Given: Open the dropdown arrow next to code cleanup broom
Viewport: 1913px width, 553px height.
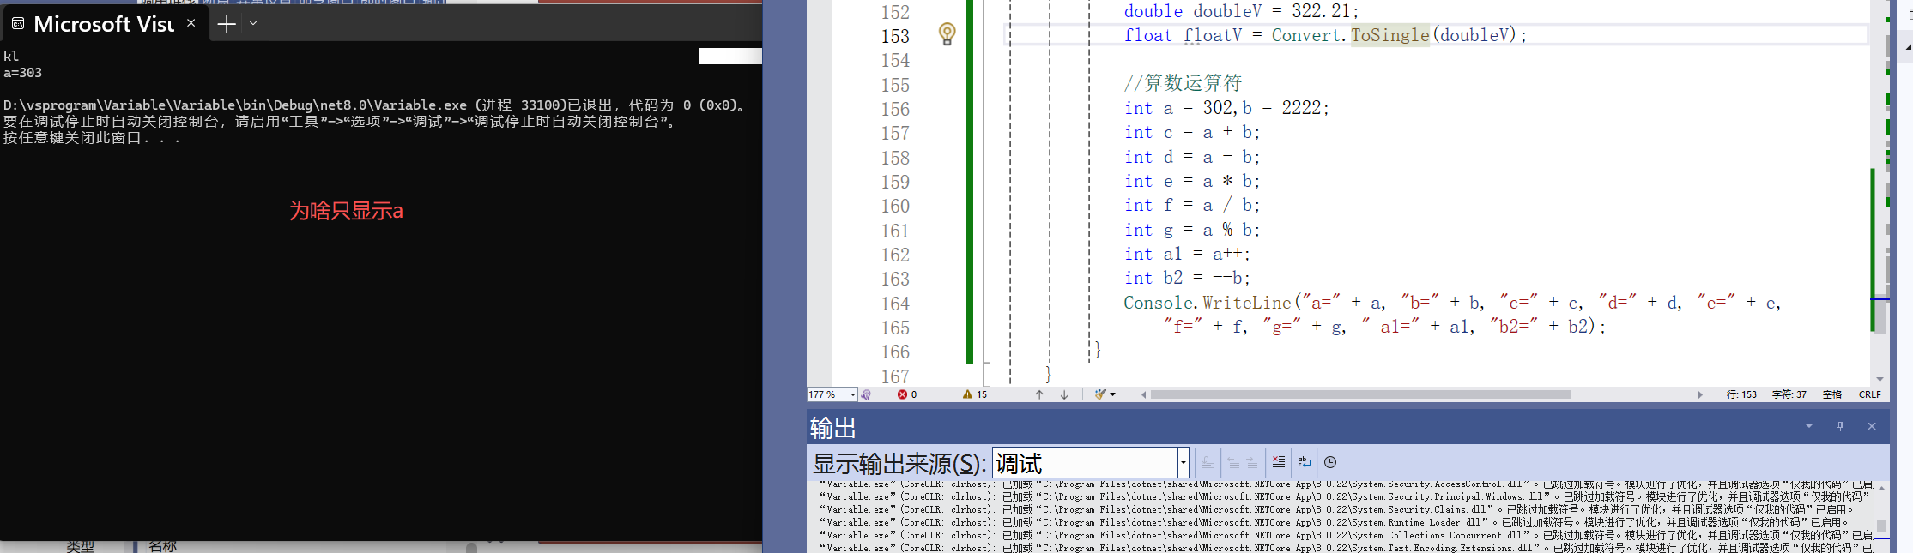Looking at the screenshot, I should [1113, 394].
